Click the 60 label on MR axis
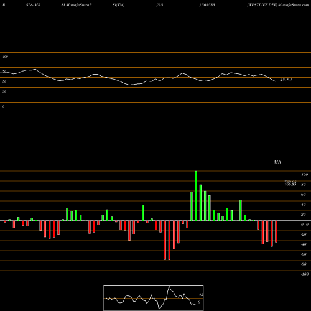The image size is (311, 311). coord(304,195)
